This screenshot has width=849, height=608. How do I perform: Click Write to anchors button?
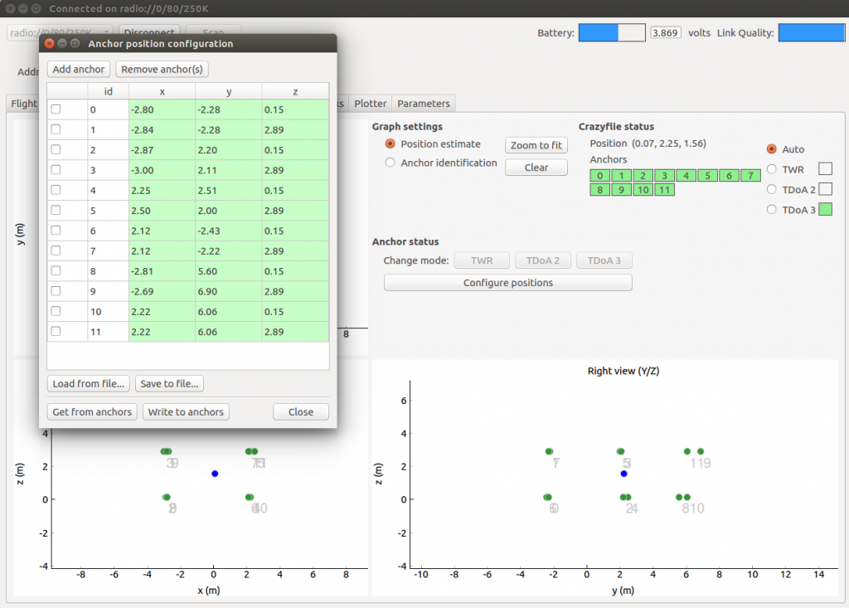(186, 412)
